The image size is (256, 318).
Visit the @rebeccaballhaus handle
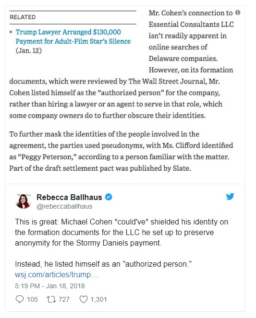pyautogui.click(x=64, y=206)
